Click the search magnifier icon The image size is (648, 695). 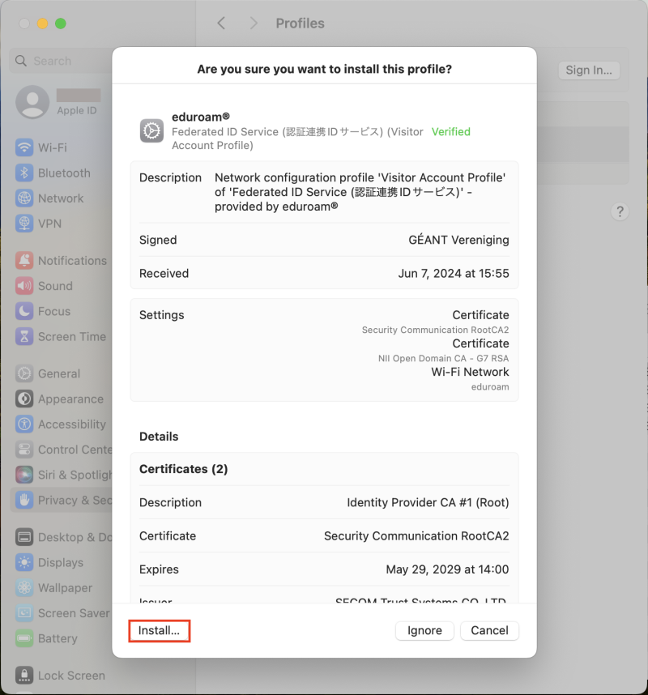coord(21,61)
